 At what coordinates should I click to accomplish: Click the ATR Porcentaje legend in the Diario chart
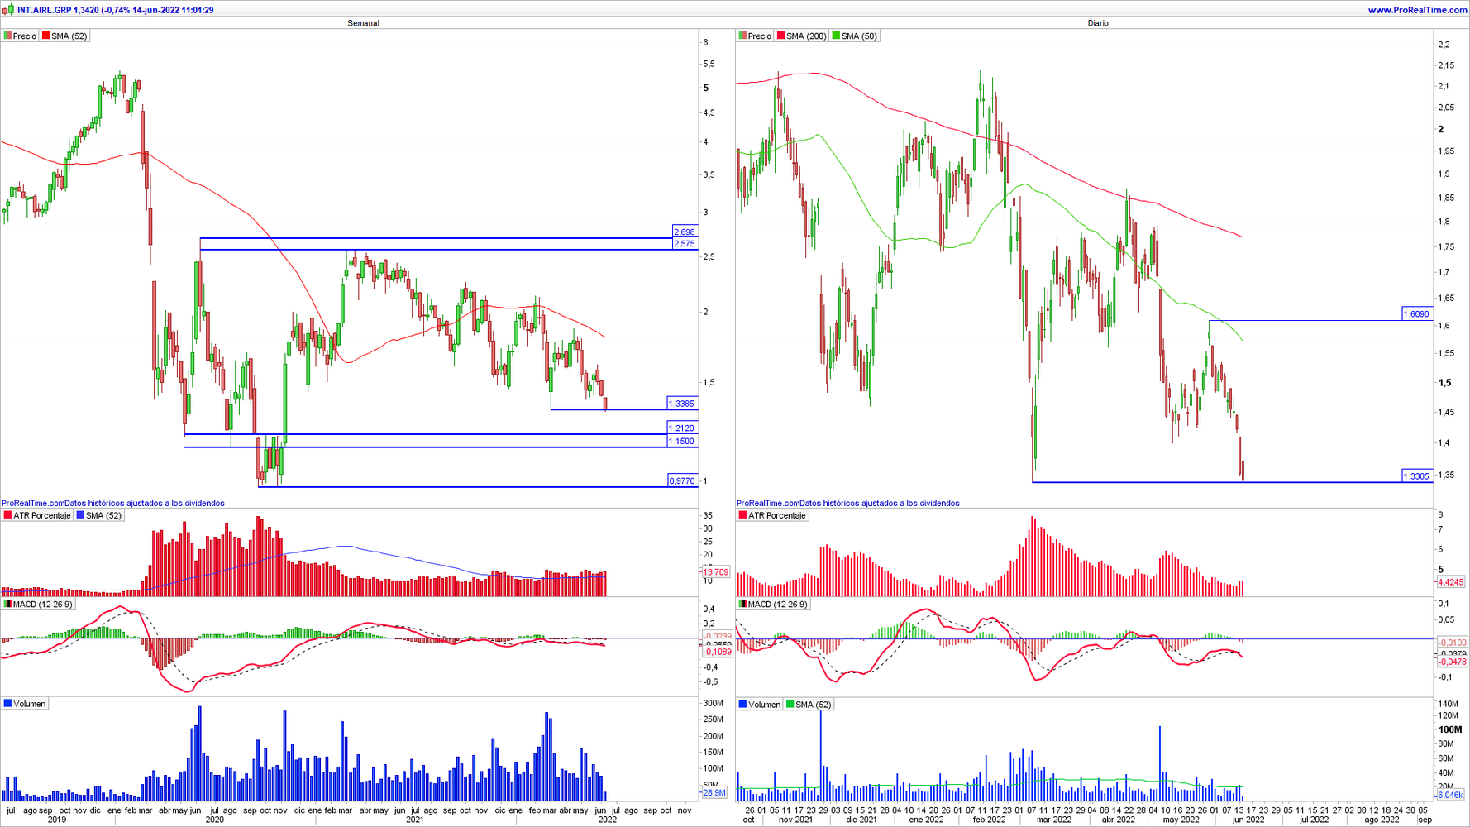[772, 515]
